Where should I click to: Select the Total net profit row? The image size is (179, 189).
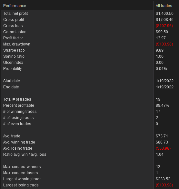click(90, 14)
